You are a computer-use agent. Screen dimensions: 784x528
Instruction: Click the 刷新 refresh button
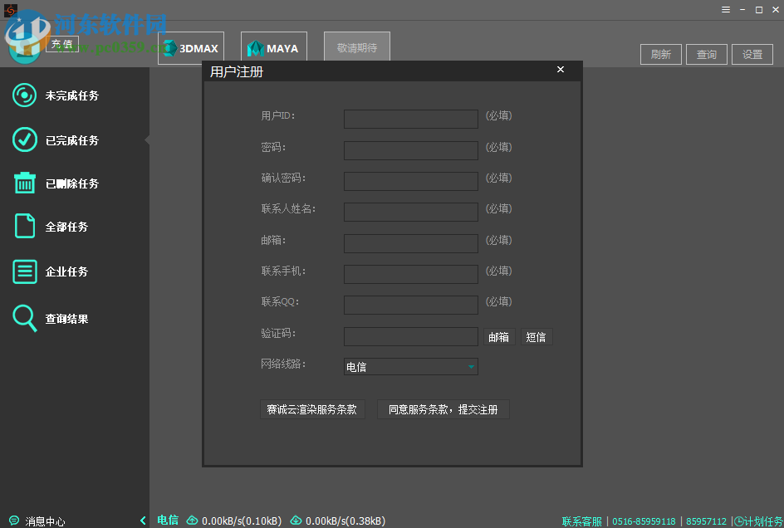(x=660, y=54)
